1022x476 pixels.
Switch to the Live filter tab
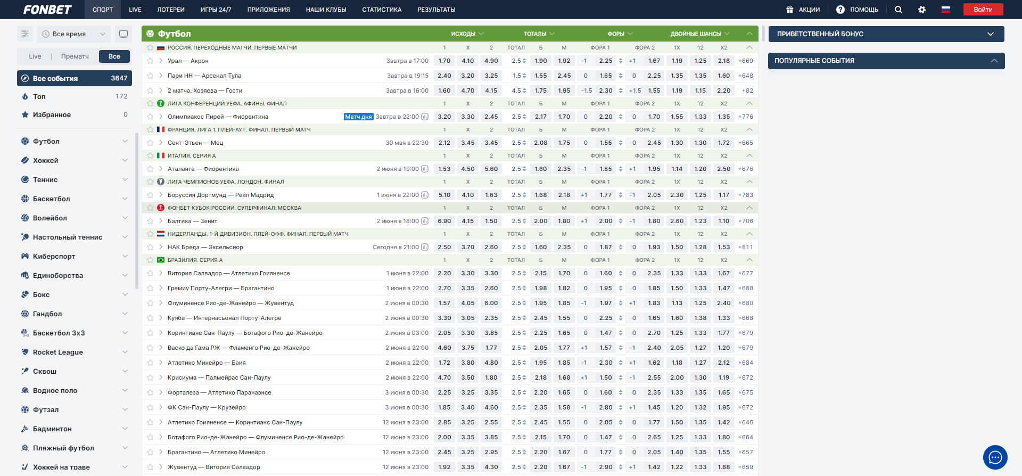[x=35, y=56]
